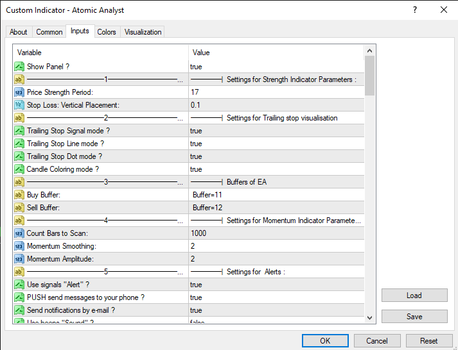The height and width of the screenshot is (350, 458).
Task: Click the Stop Loss Vertical Placement icon
Action: tap(19, 105)
